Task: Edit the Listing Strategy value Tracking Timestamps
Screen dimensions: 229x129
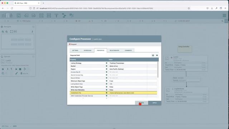Action: coord(127,63)
